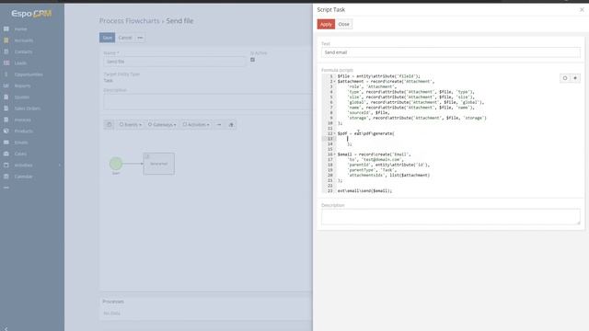Place cursor on line 1 $file code
The width and height of the screenshot is (589, 331).
click(378, 76)
